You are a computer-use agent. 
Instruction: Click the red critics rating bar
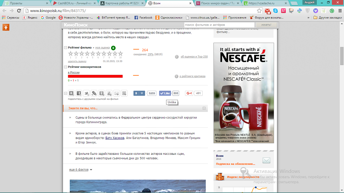[95, 76]
